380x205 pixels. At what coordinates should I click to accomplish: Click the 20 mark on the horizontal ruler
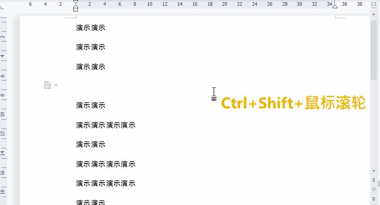(225, 4)
